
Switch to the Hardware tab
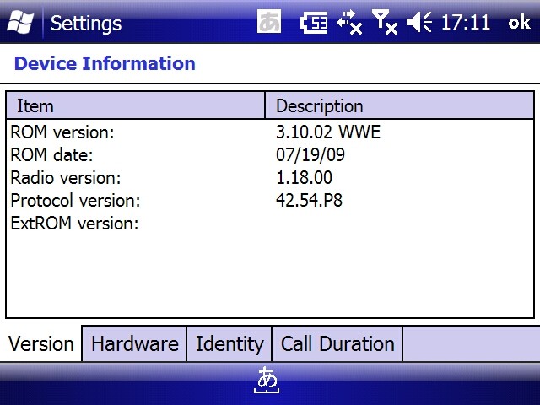coord(134,343)
